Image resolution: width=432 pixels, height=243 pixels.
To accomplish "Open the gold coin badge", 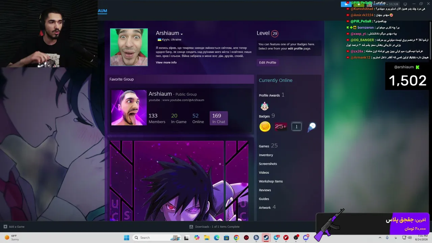I will pyautogui.click(x=265, y=127).
